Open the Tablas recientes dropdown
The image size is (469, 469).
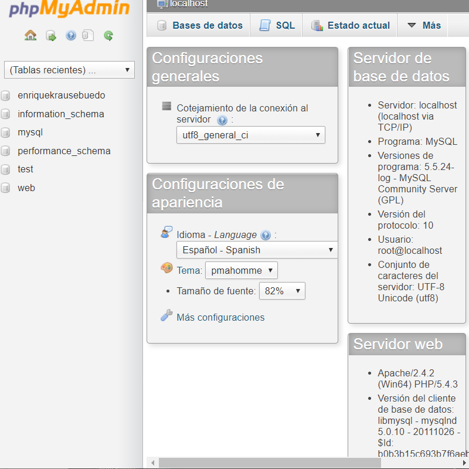point(69,70)
